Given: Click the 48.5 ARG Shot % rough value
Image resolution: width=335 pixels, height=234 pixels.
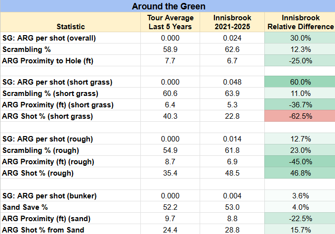Looking at the screenshot, I should point(232,173).
